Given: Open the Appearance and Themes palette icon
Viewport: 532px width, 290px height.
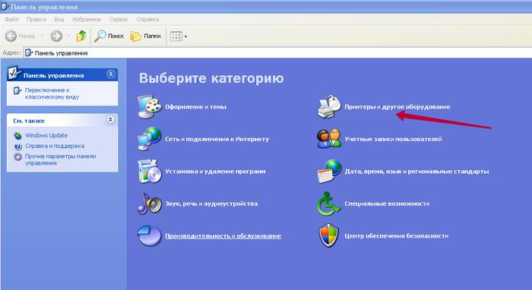Looking at the screenshot, I should [x=150, y=107].
